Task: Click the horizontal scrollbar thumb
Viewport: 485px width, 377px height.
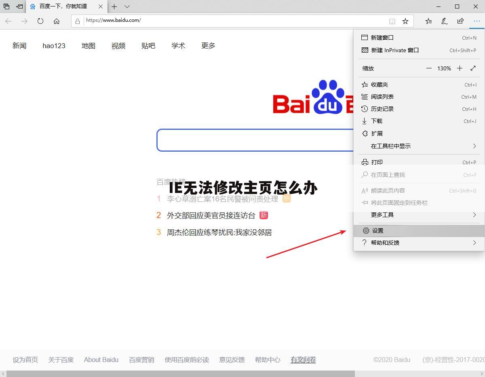Action: point(181,374)
